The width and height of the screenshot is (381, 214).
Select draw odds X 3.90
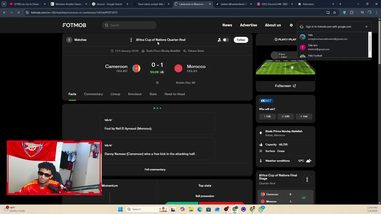(286, 117)
